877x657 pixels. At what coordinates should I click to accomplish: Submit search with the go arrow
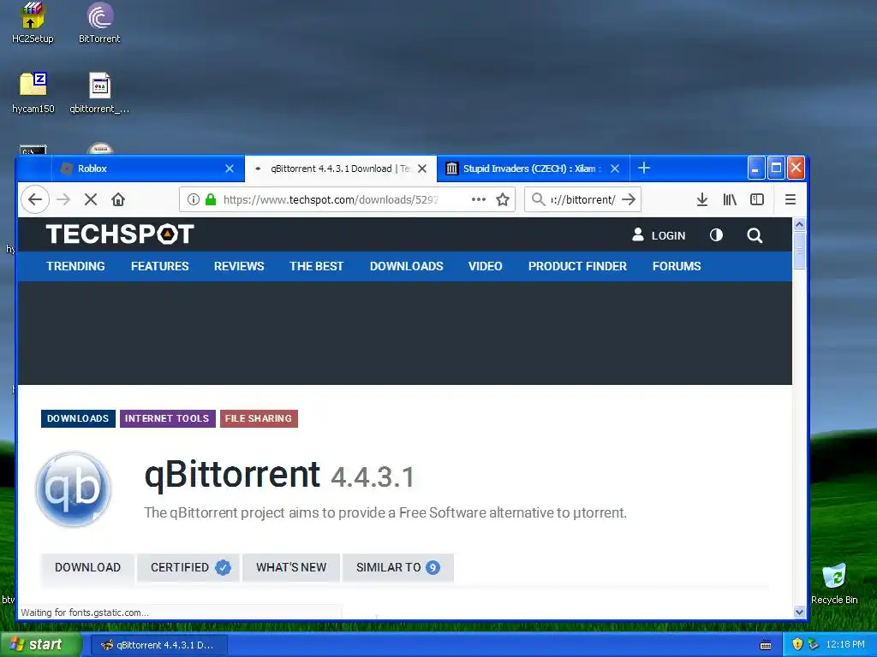[629, 199]
